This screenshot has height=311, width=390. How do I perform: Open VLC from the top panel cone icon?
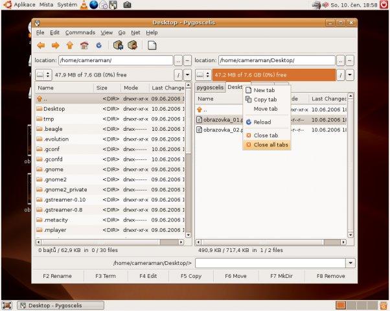84,5
